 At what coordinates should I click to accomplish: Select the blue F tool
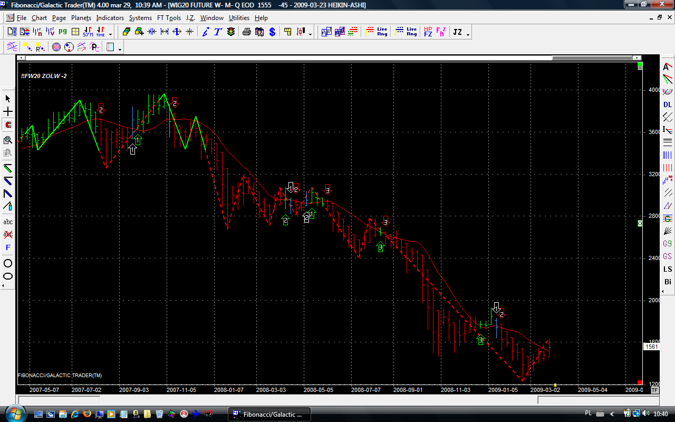point(8,247)
